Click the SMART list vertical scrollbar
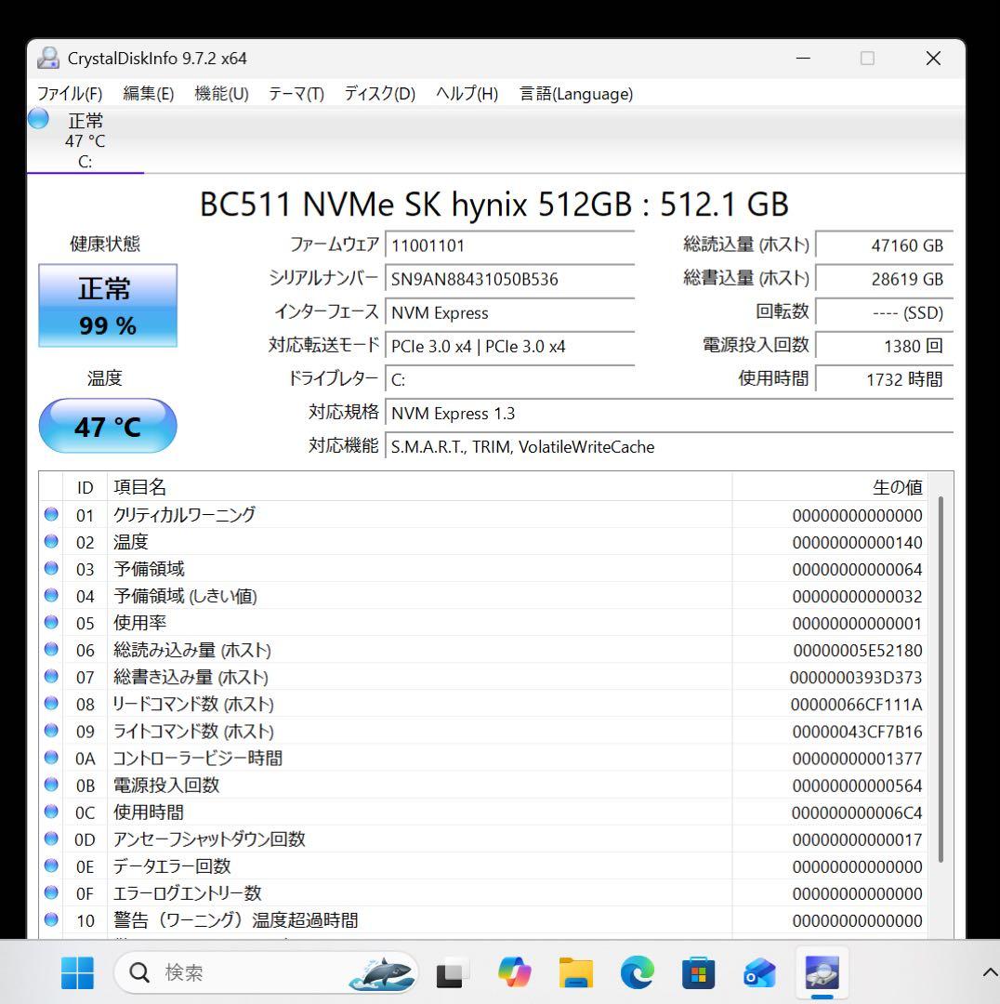This screenshot has height=1004, width=1000. point(941,679)
